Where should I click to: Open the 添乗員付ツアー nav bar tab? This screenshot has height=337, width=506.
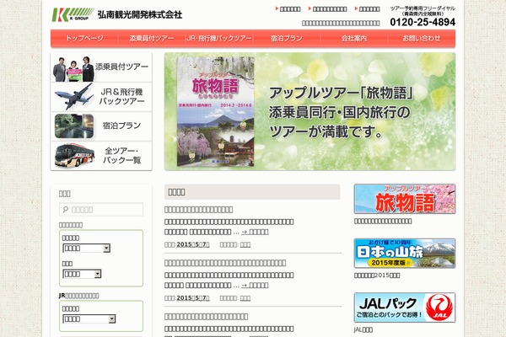coord(152,39)
